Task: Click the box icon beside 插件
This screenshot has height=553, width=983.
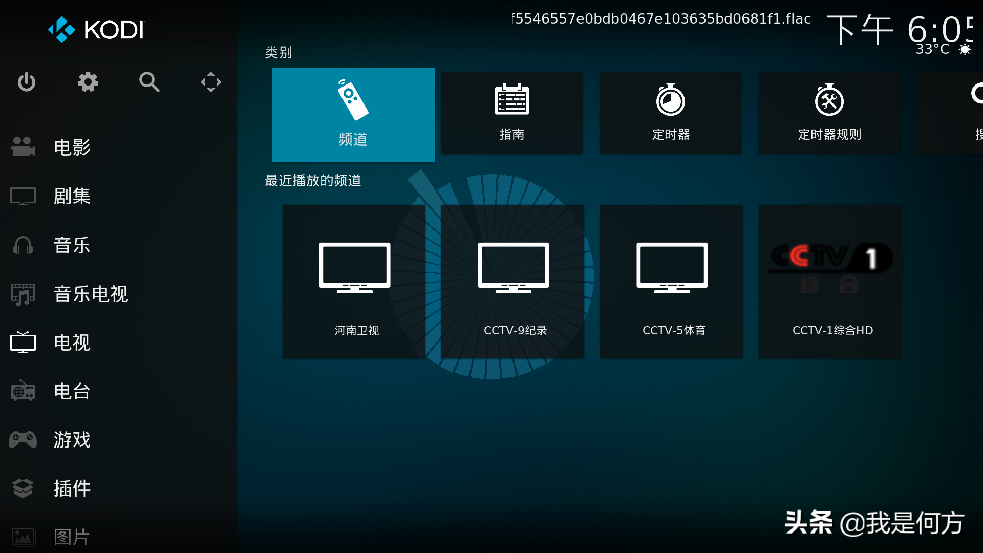Action: tap(23, 488)
